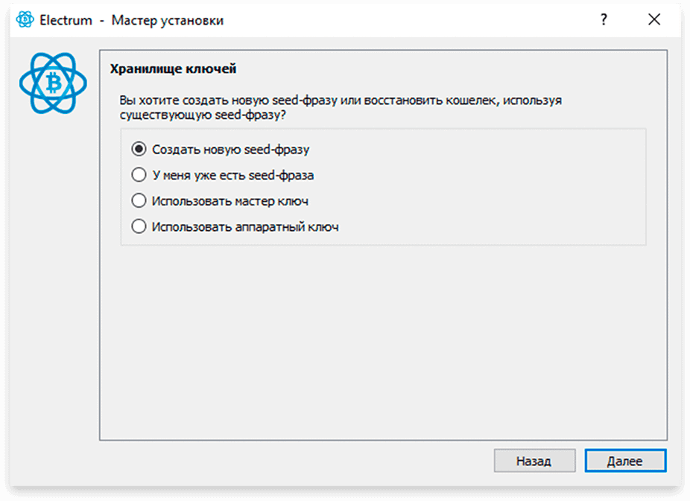Click the small Electrum icon in title bar

click(25, 20)
